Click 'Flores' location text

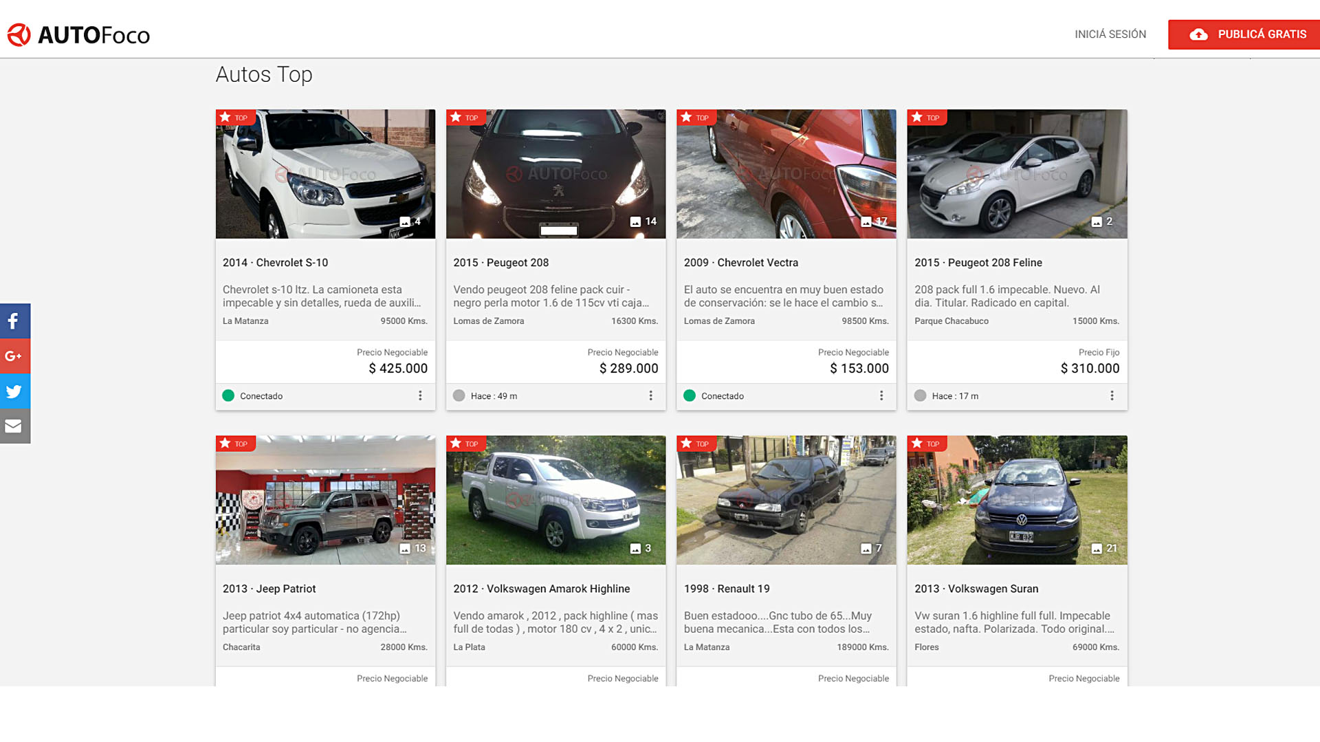(926, 647)
